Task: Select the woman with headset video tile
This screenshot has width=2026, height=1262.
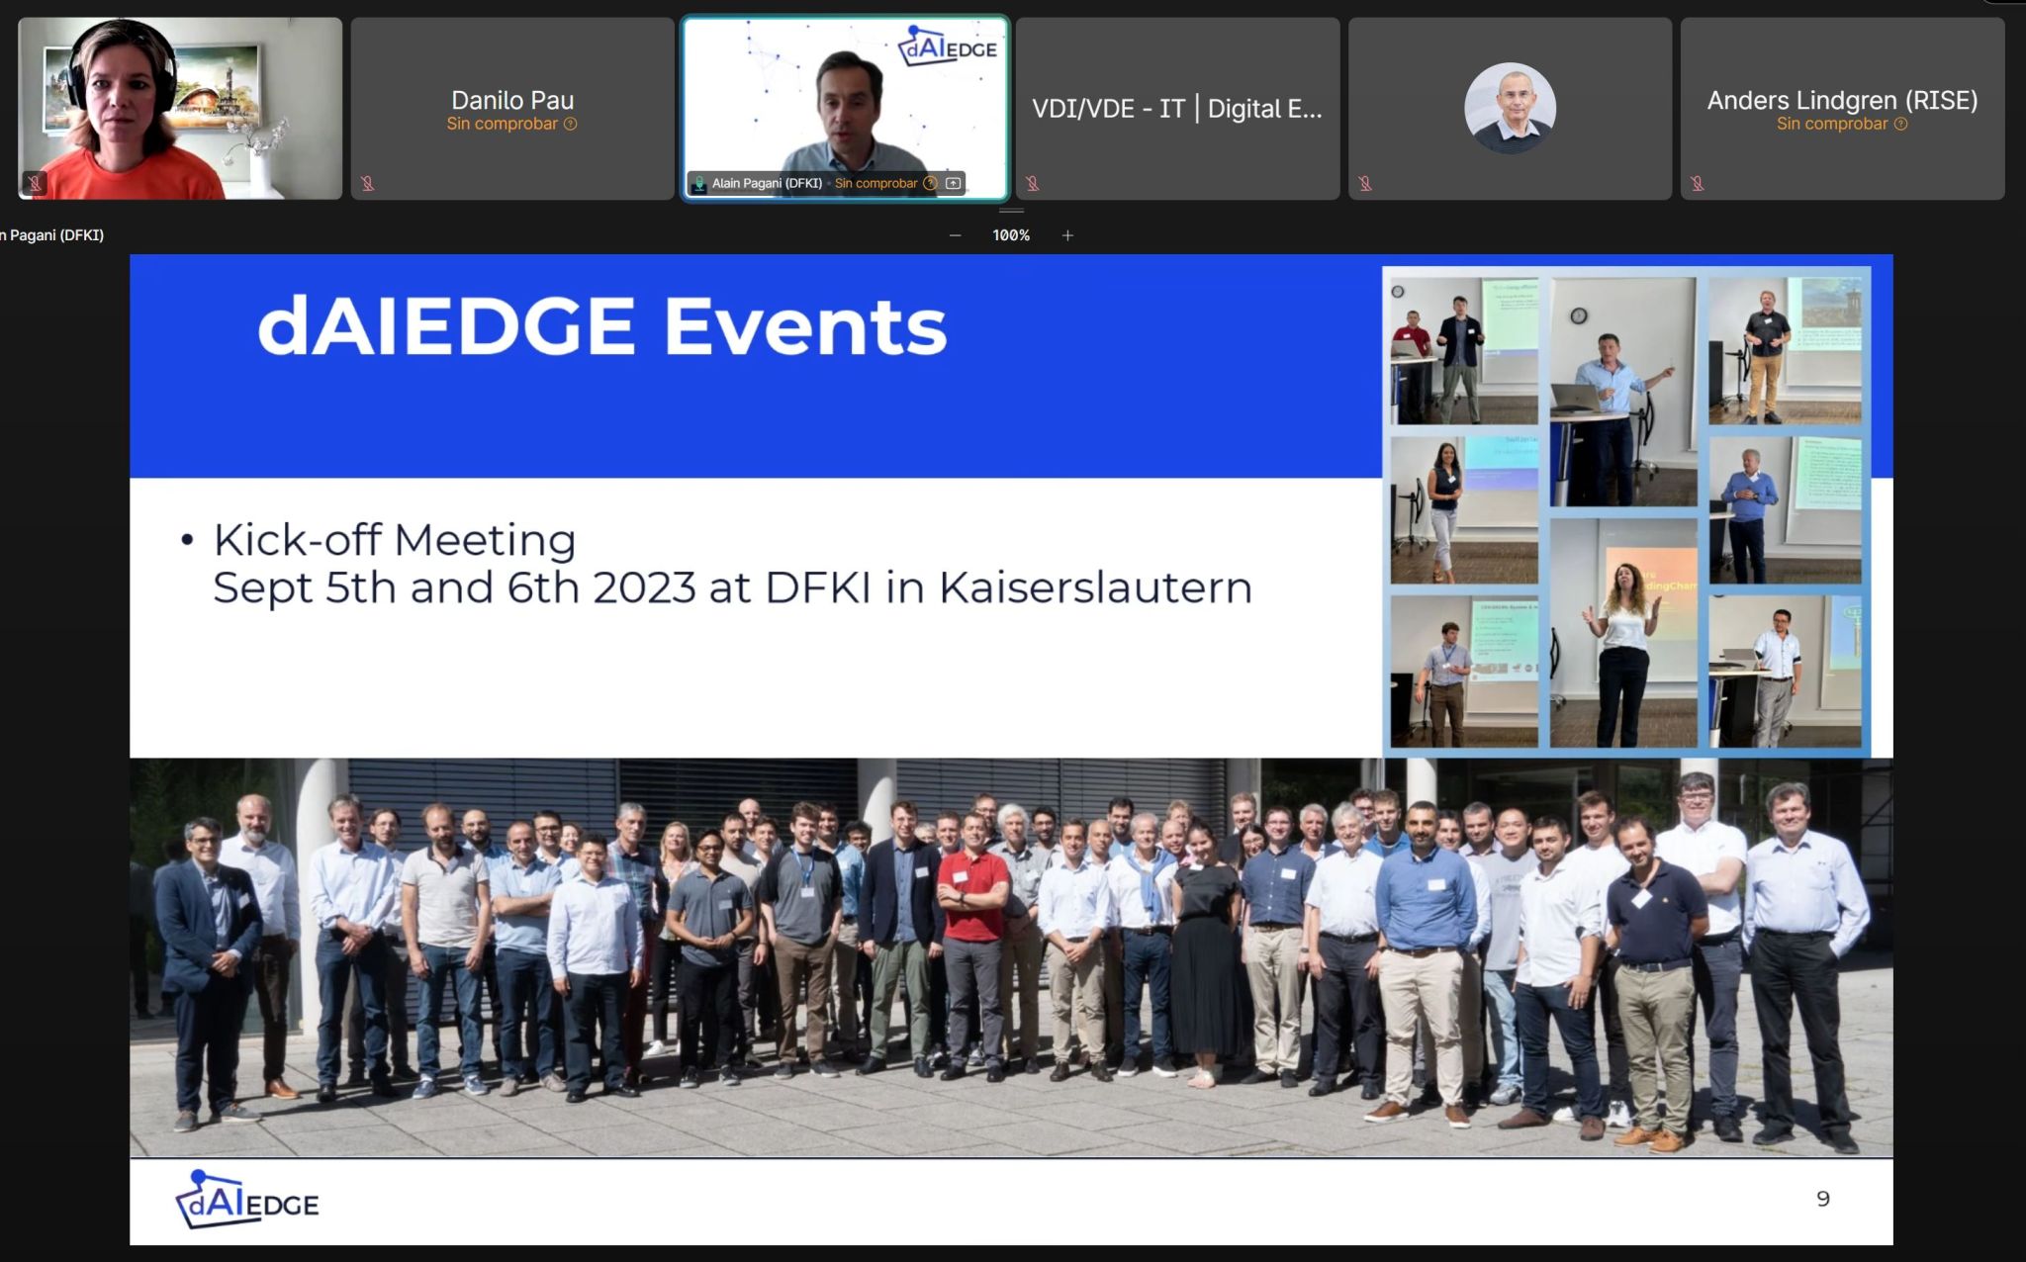Action: coord(180,109)
